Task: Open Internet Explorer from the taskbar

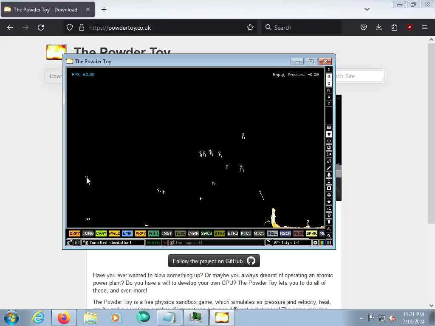Action: [38, 318]
